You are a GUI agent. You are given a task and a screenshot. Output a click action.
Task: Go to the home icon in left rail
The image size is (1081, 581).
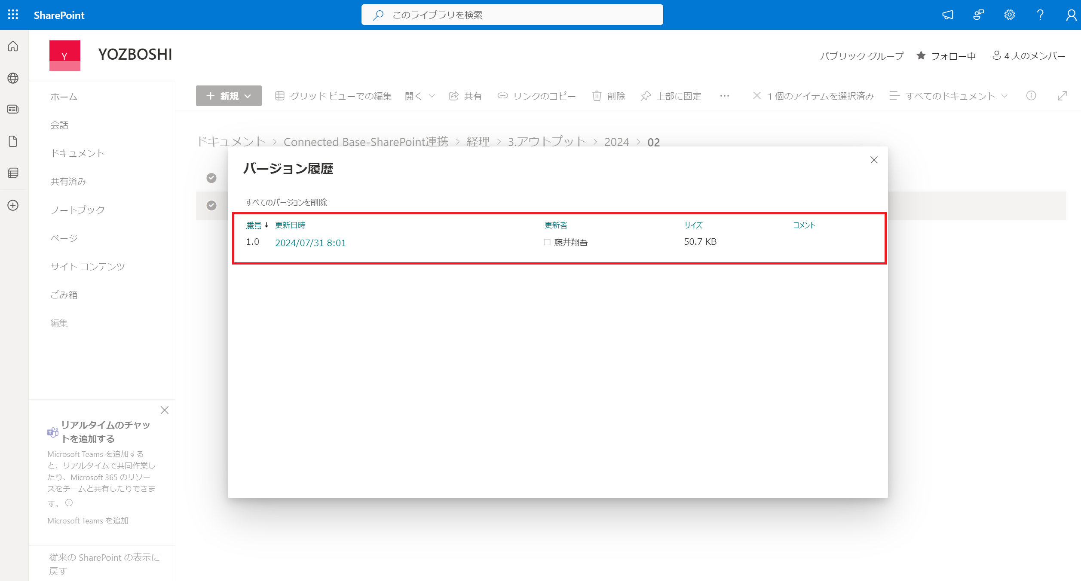click(13, 46)
